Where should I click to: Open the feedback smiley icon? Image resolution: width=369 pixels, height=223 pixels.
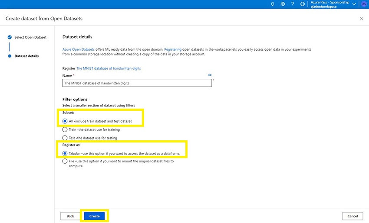point(303,4)
